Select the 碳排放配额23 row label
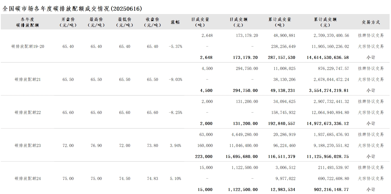 tap(28, 146)
